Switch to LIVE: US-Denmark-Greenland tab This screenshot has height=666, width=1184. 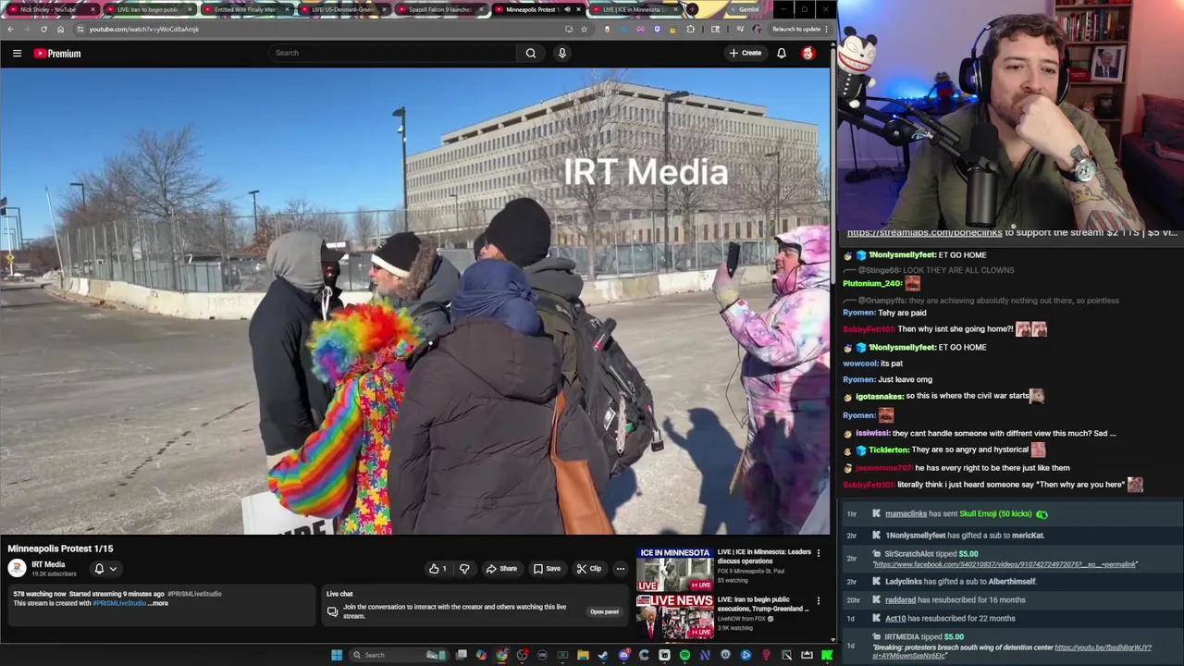coord(341,9)
